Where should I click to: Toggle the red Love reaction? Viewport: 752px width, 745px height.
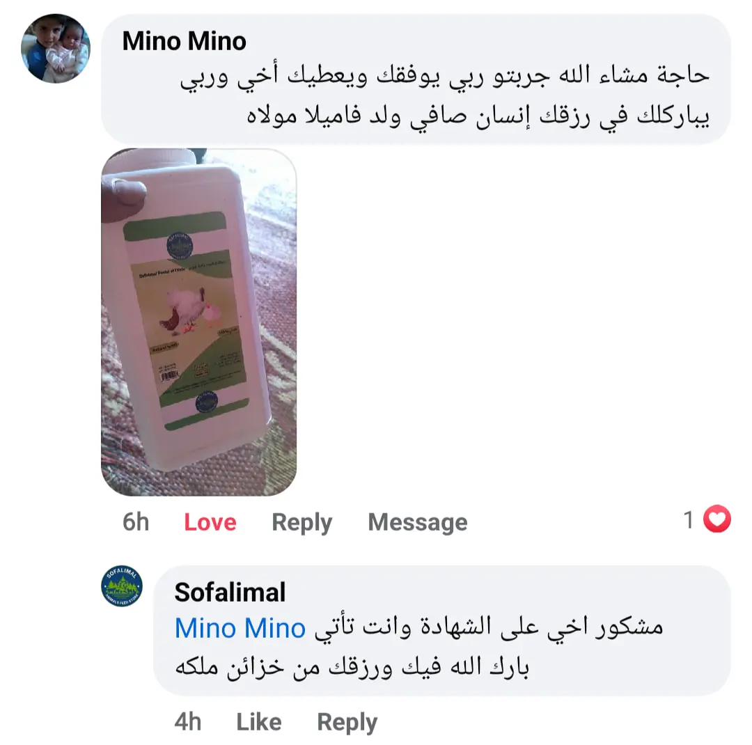point(210,522)
